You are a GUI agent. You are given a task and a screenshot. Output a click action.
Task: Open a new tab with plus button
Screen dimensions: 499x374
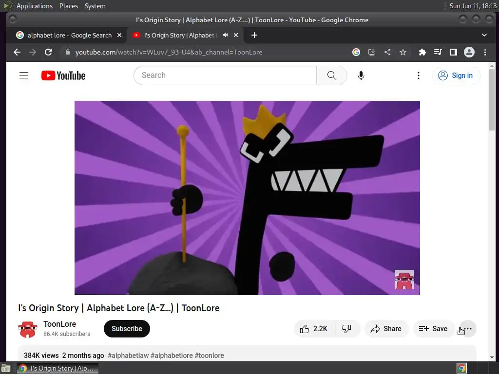pyautogui.click(x=254, y=35)
